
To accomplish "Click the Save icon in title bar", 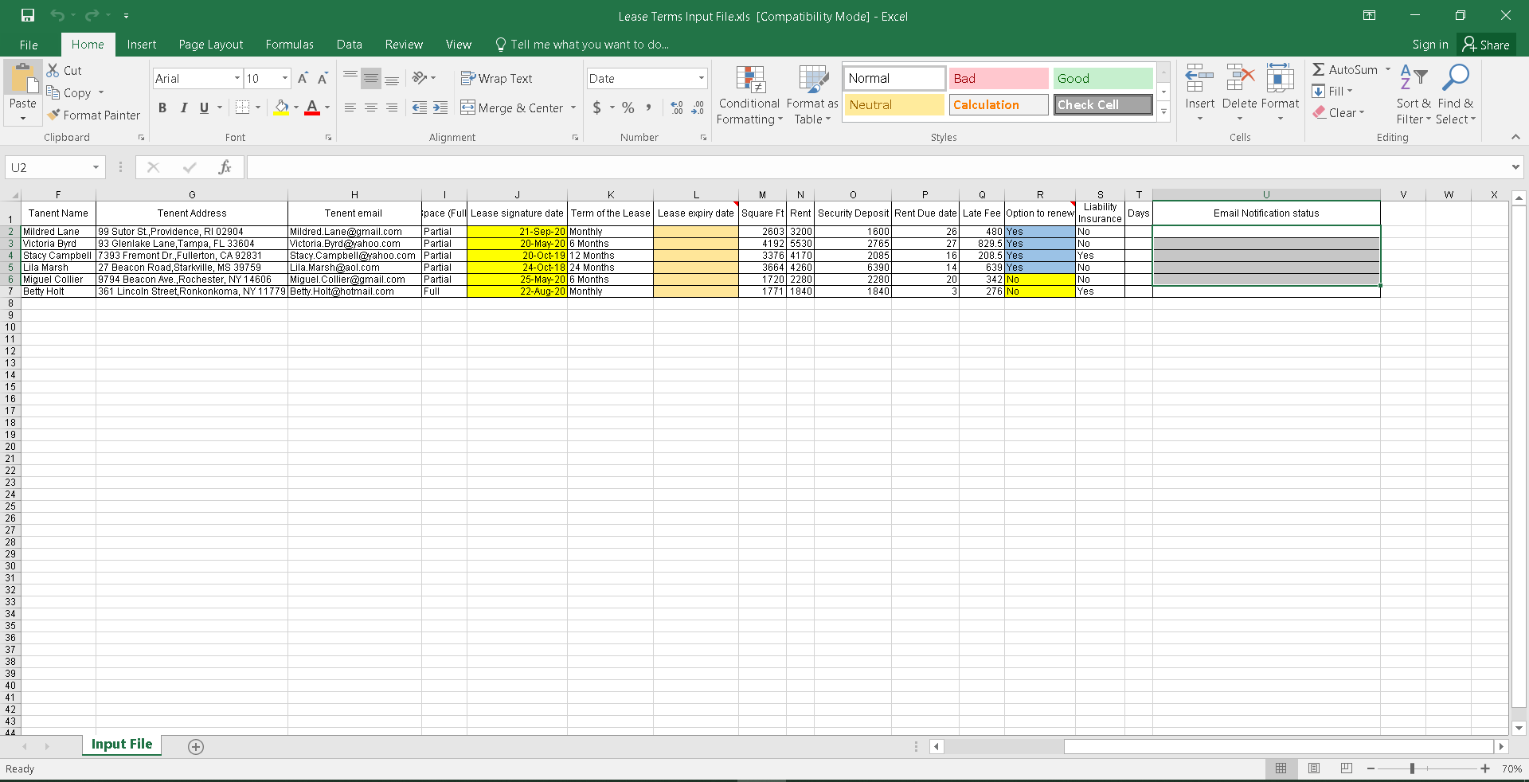I will 28,15.
